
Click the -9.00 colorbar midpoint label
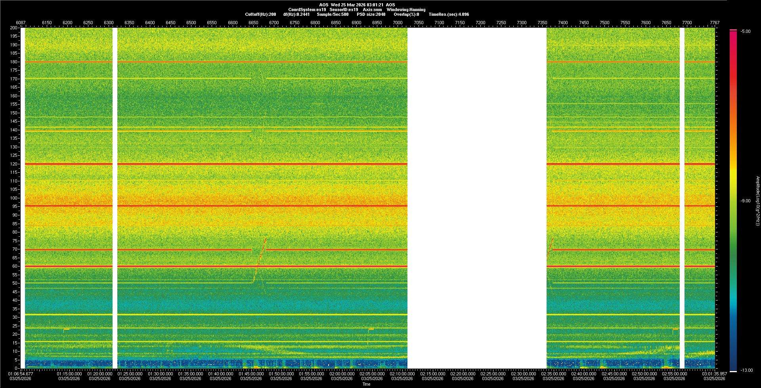click(x=745, y=201)
